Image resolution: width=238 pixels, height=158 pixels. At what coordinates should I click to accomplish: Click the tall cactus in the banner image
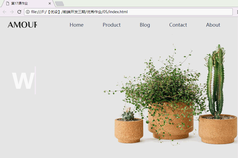[x=215, y=80]
